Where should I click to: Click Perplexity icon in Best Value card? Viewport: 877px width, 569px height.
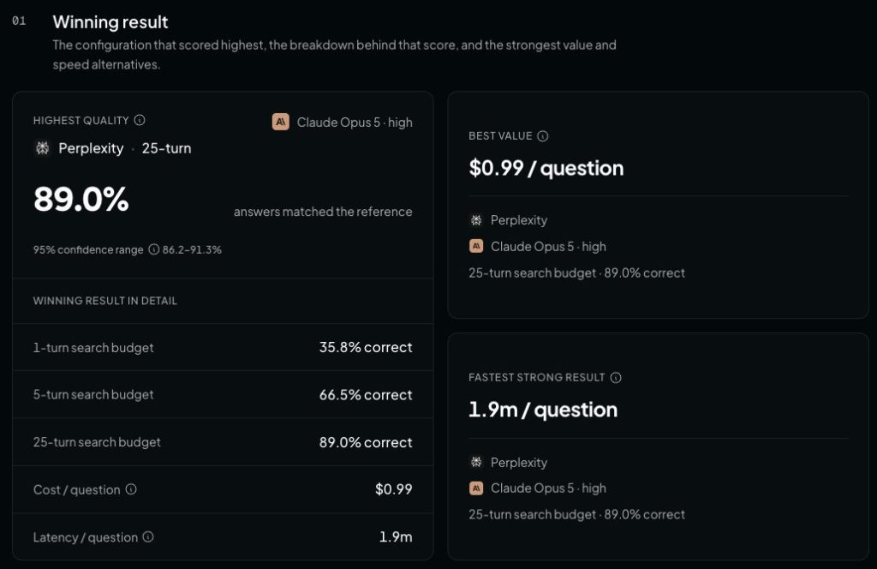click(476, 220)
